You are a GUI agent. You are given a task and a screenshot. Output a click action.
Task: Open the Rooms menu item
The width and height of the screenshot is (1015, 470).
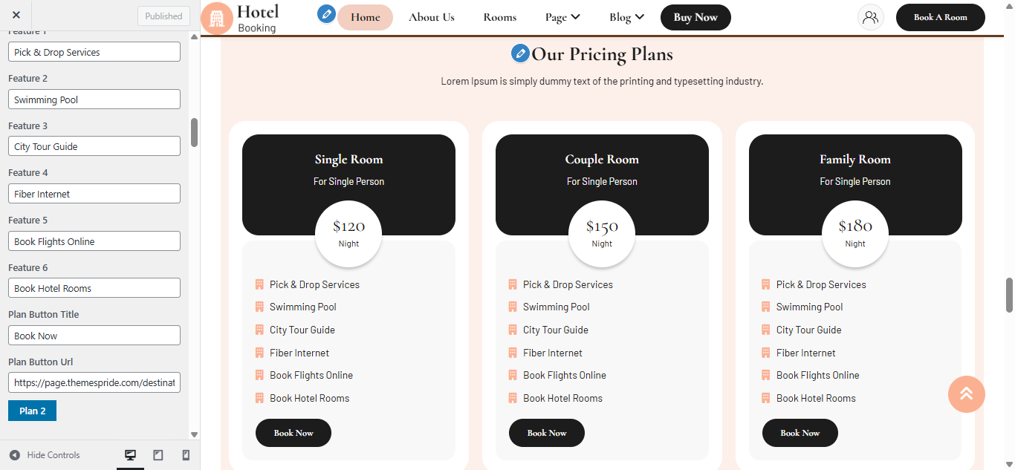499,17
